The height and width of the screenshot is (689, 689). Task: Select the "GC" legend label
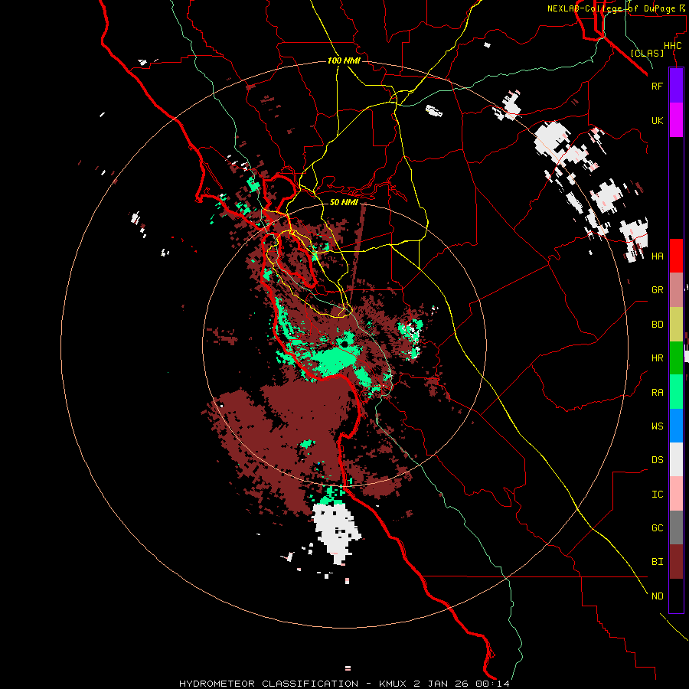(657, 528)
